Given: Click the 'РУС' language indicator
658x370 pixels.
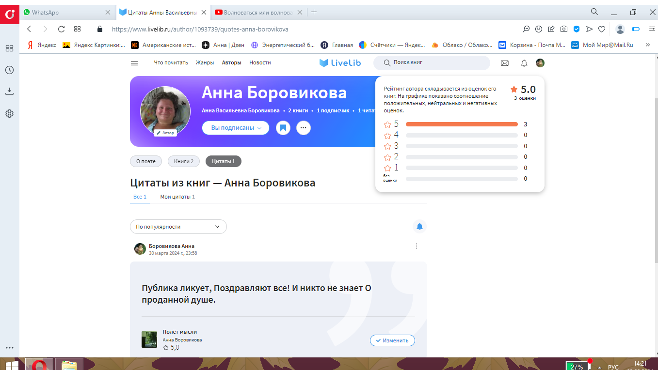Looking at the screenshot, I should tap(613, 367).
